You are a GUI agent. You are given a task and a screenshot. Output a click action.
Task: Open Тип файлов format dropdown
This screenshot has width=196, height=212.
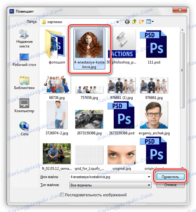coord(110,185)
